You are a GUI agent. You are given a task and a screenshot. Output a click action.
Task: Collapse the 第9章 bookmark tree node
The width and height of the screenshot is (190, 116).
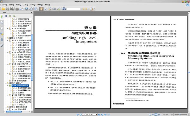[8, 86]
